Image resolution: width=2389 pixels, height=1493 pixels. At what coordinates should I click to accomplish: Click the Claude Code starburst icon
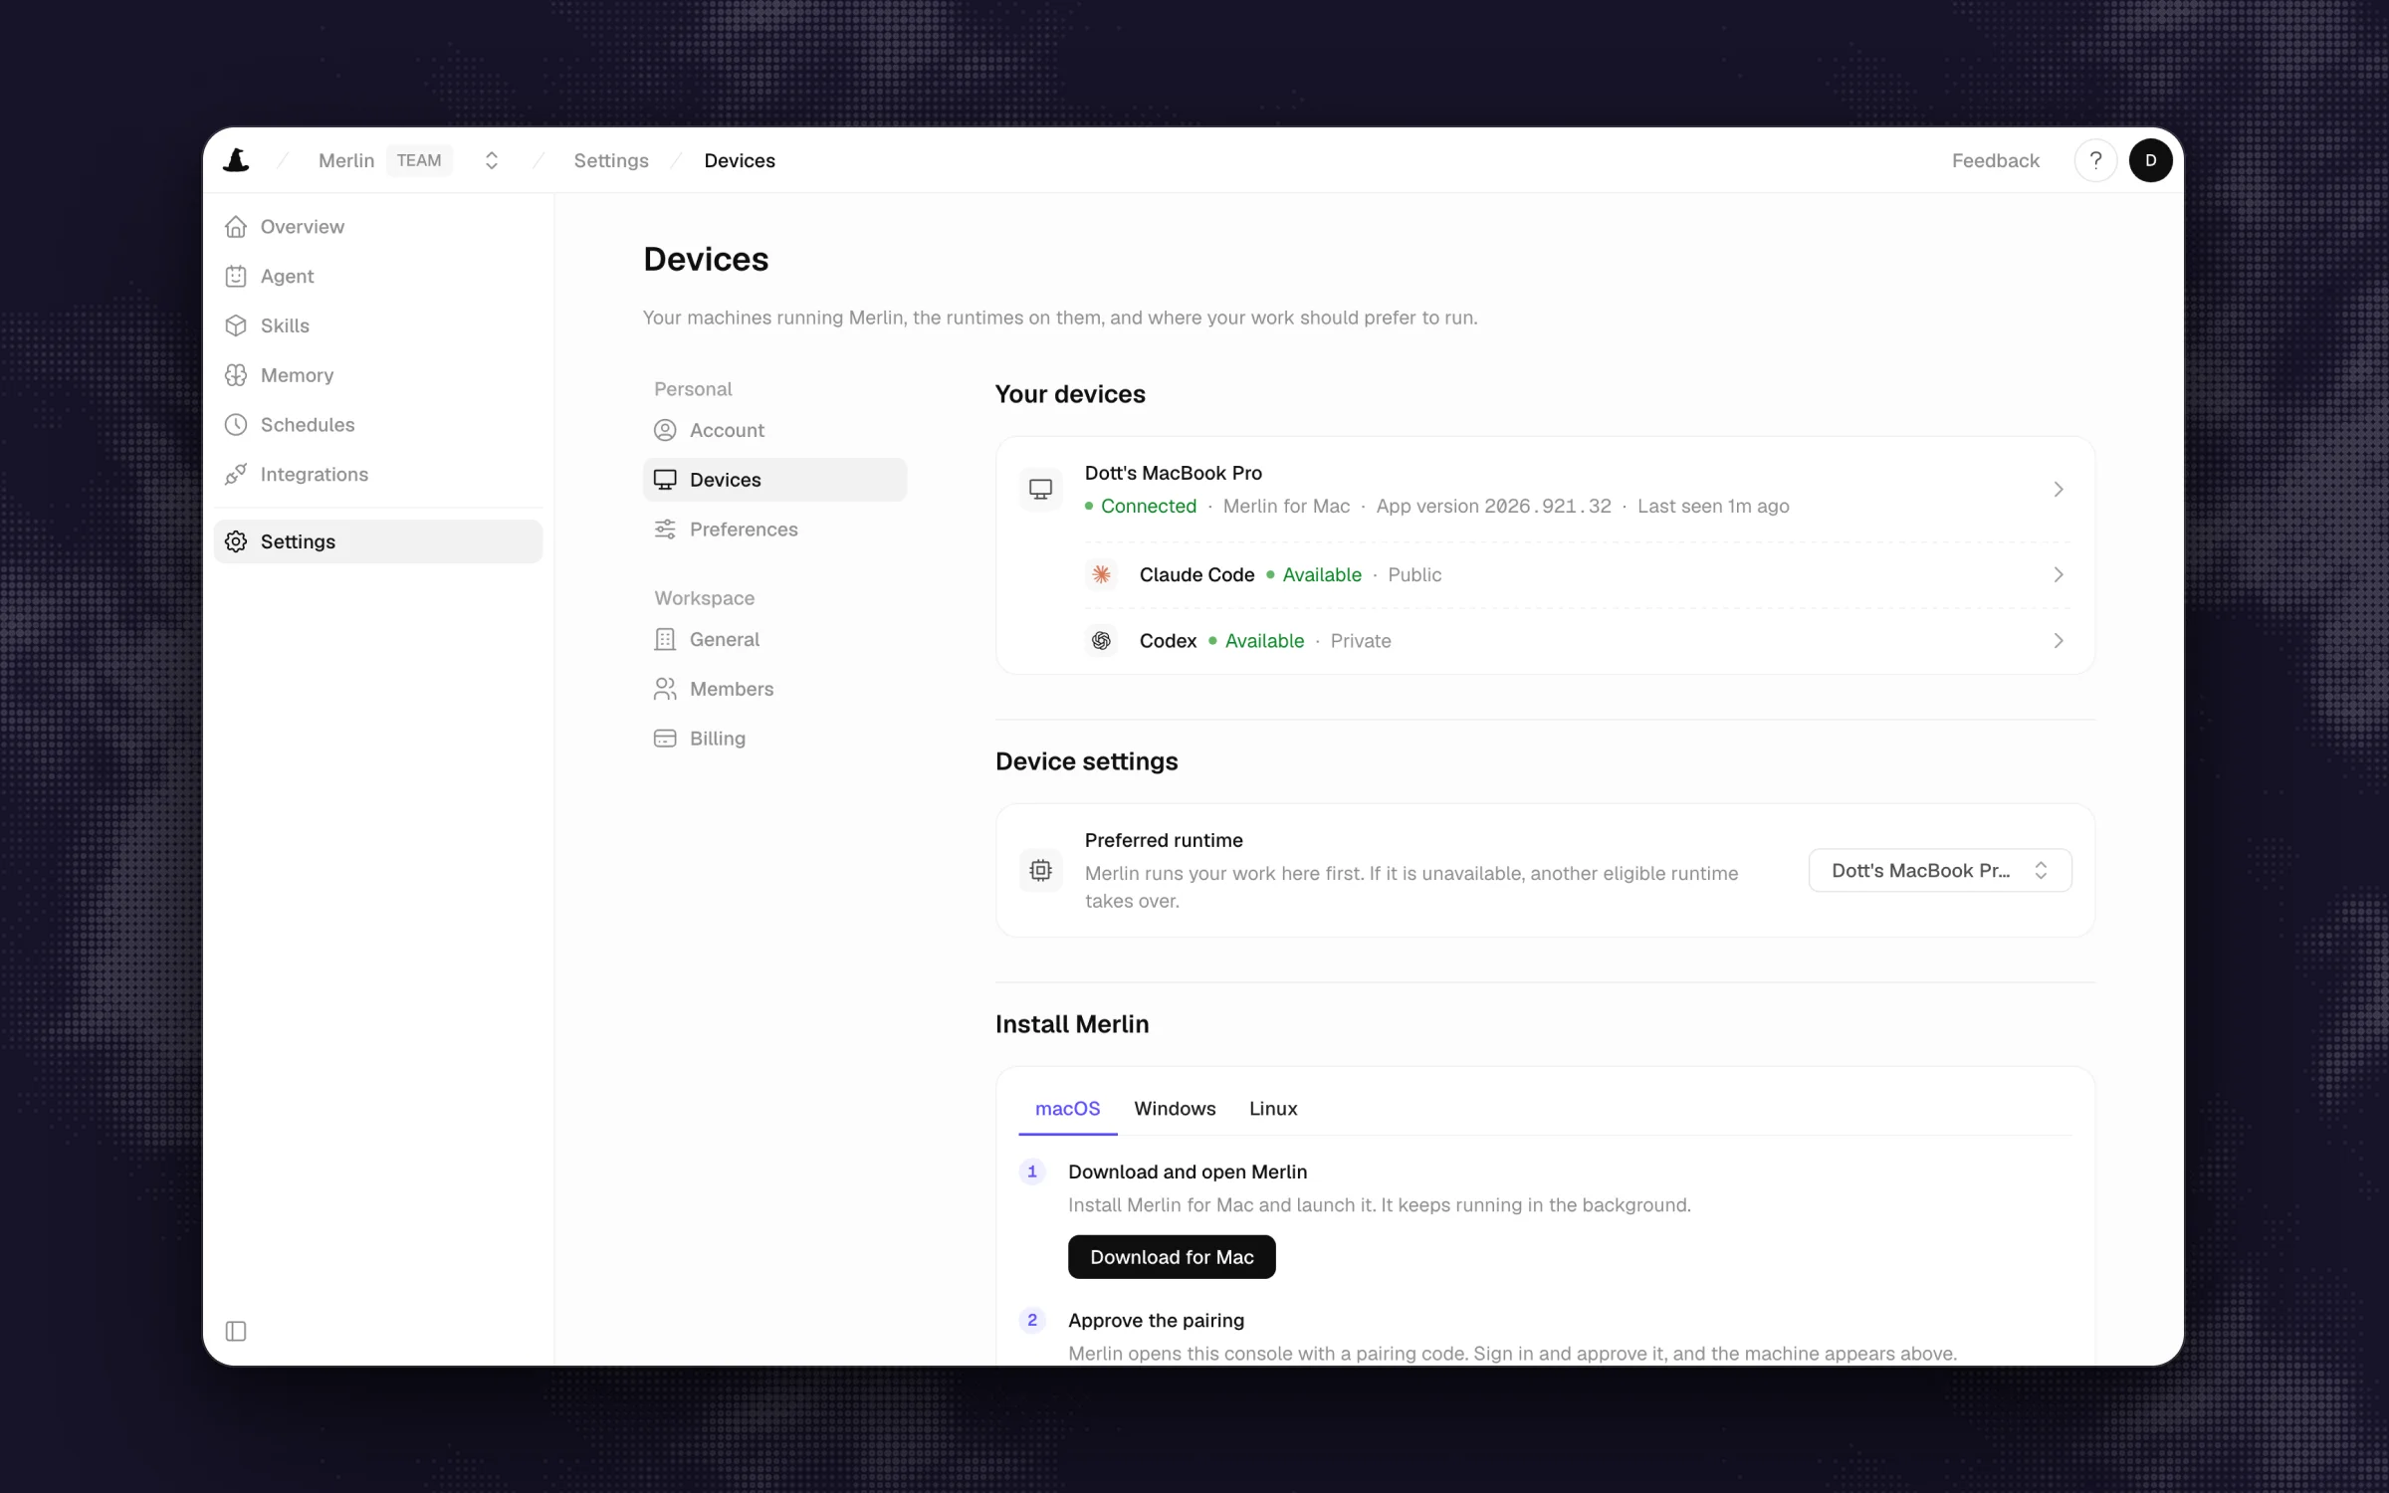[1101, 574]
